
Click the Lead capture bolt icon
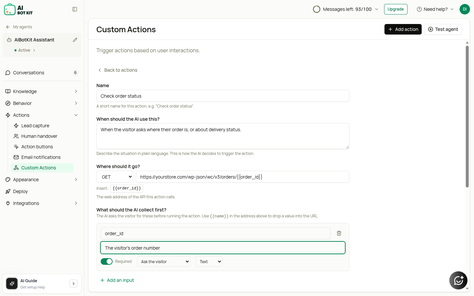click(16, 126)
